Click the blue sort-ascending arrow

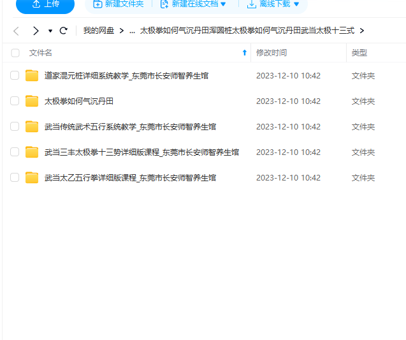pos(245,53)
